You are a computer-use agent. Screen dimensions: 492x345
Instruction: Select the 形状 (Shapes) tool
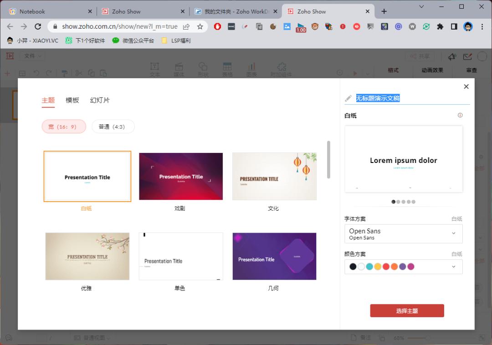click(203, 68)
